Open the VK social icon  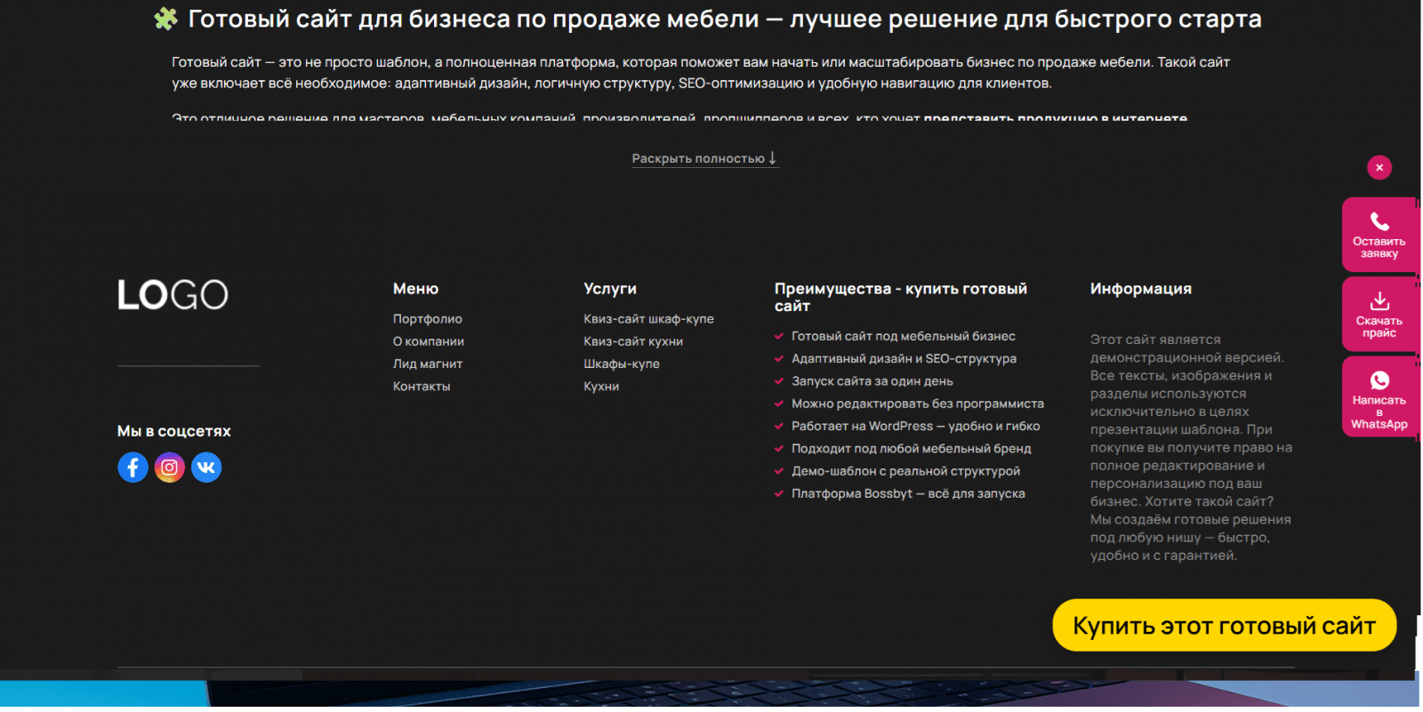(x=206, y=468)
